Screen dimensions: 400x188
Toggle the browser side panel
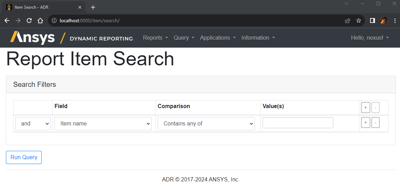pyautogui.click(x=373, y=21)
